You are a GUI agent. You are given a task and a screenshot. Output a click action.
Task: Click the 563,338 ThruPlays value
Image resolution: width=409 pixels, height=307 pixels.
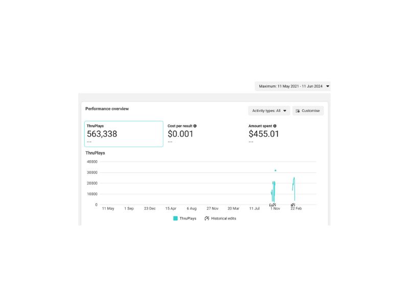[x=102, y=134]
